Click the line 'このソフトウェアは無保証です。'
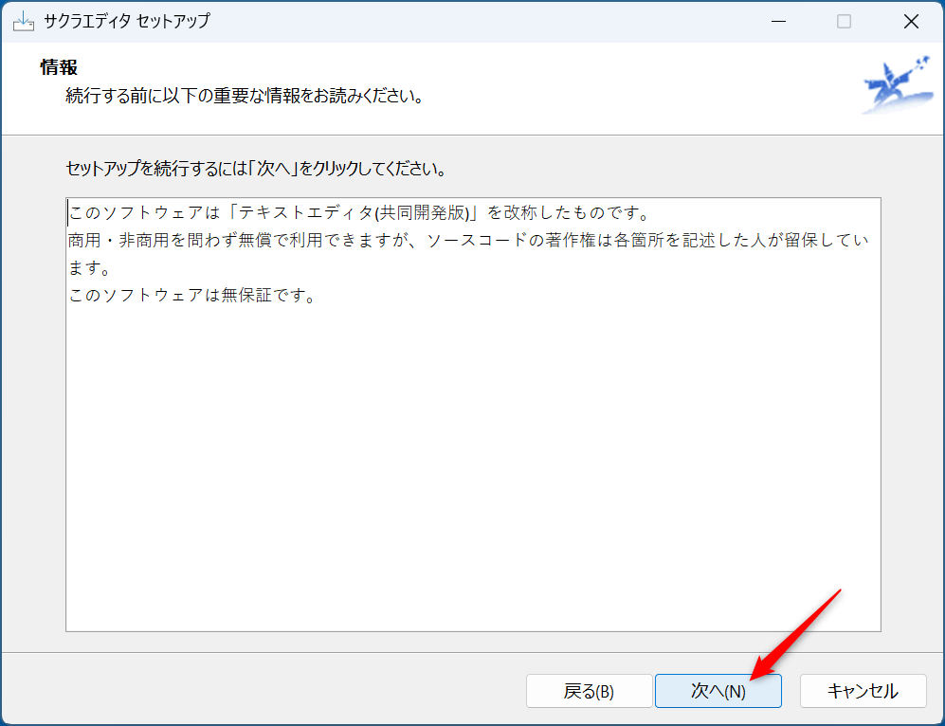 [x=192, y=295]
